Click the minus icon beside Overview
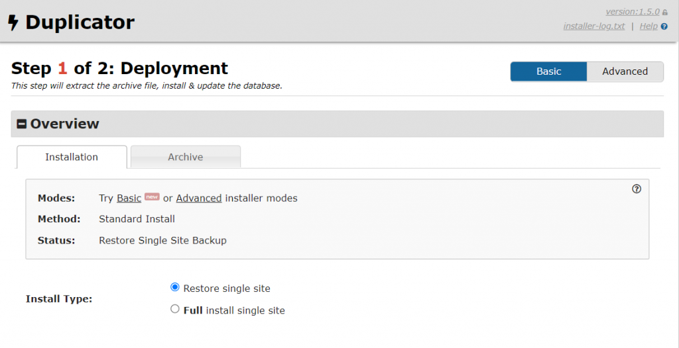The height and width of the screenshot is (348, 679). pyautogui.click(x=22, y=124)
